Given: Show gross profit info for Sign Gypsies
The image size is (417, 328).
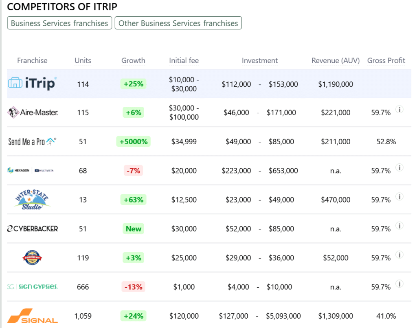Looking at the screenshot, I should click(399, 284).
